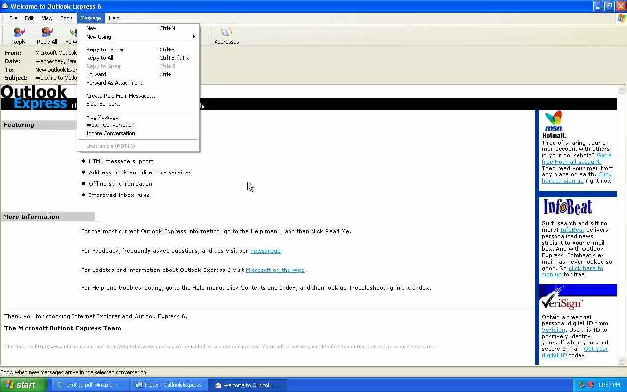Click the Windows flag logo in menu bar
Screen dimensions: 627x392
click(621, 18)
